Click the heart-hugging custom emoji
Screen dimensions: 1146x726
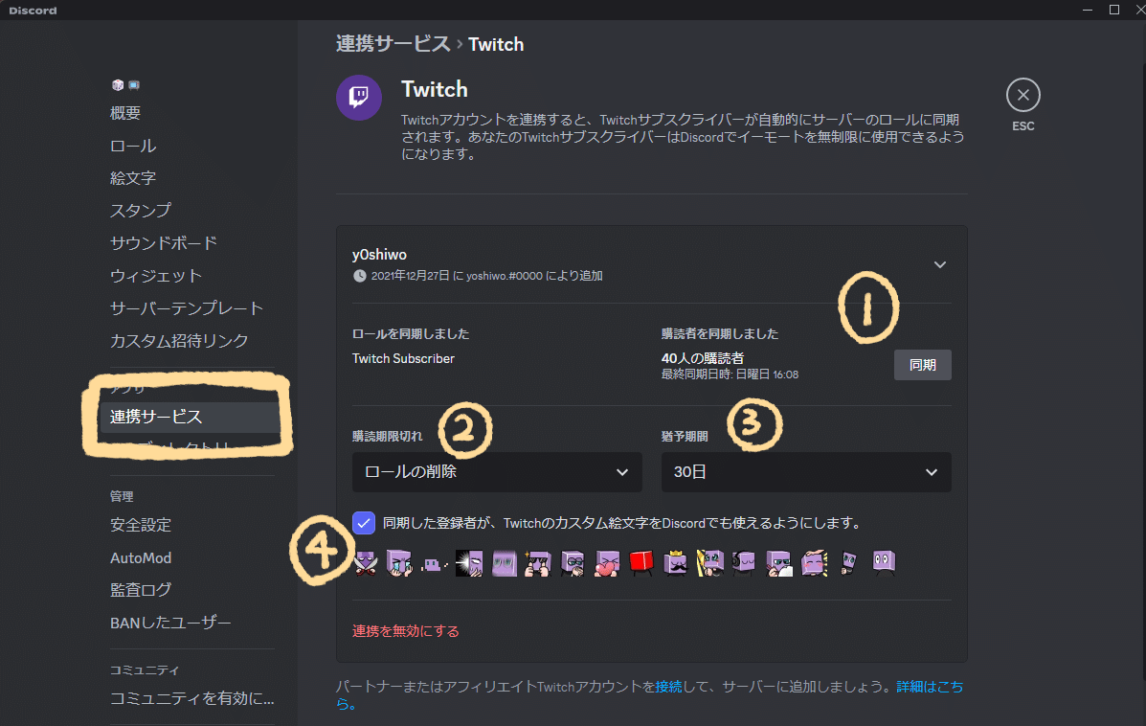[x=606, y=563]
